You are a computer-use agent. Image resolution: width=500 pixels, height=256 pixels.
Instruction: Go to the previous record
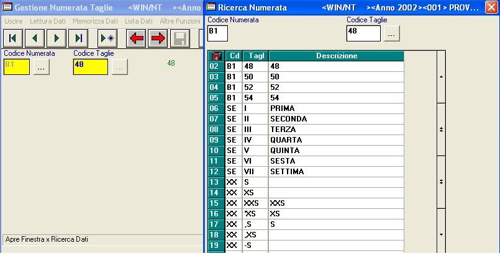click(35, 38)
